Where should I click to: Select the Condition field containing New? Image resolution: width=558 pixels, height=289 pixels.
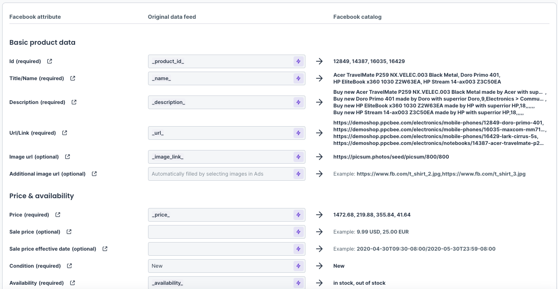point(220,266)
